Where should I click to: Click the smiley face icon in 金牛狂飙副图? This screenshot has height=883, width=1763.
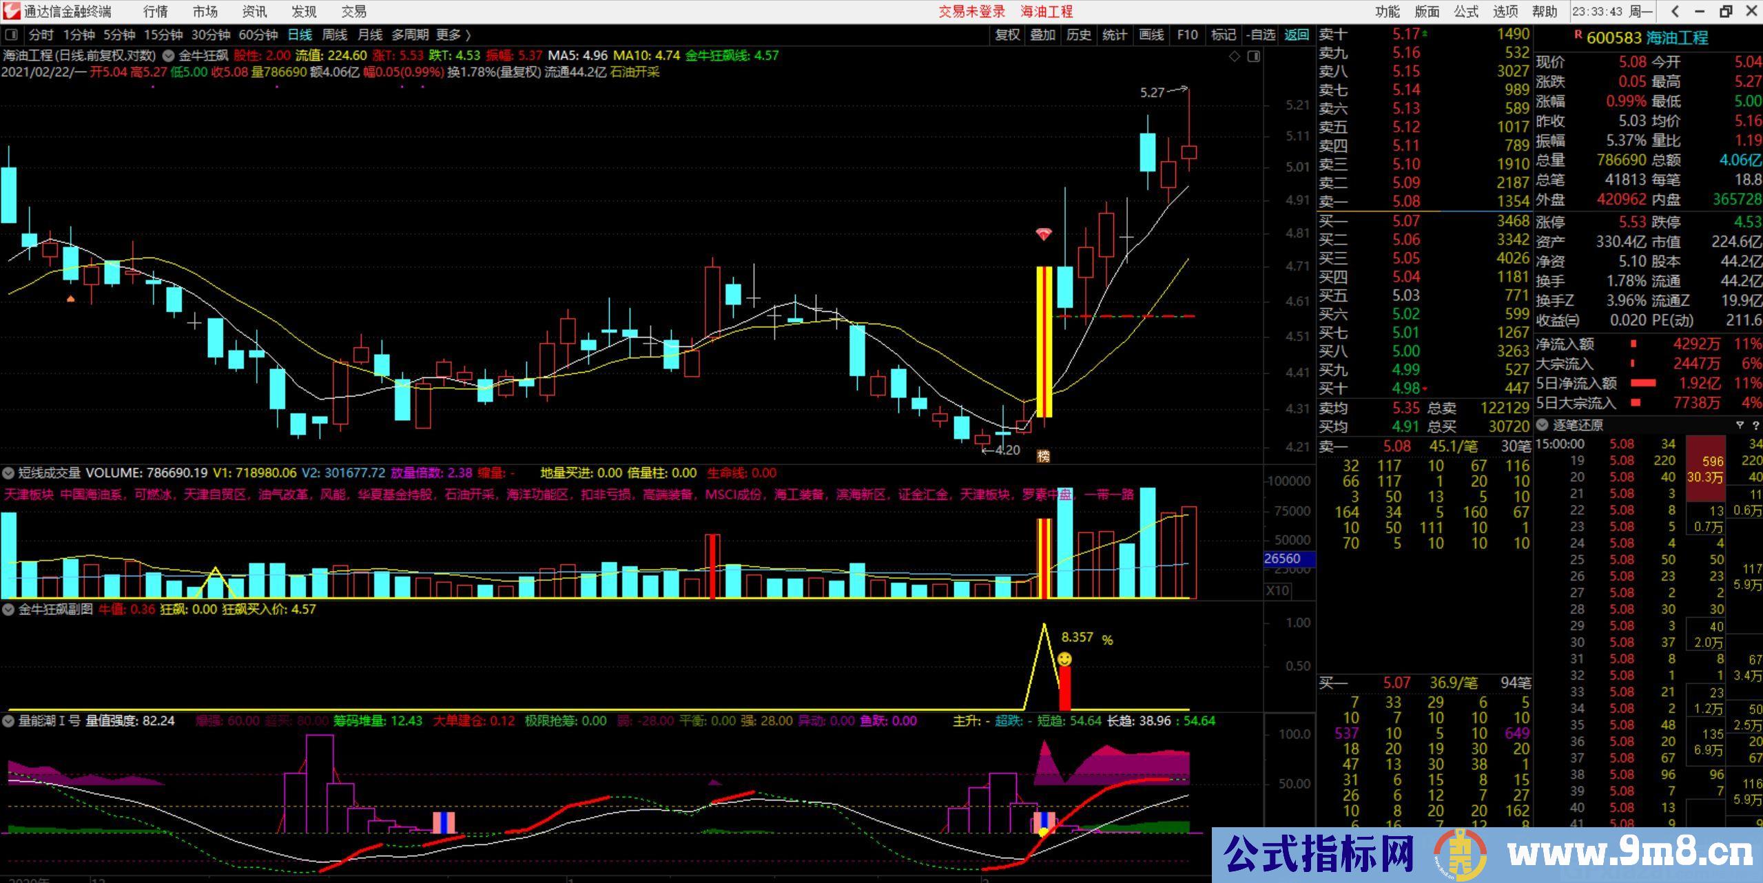1064,659
